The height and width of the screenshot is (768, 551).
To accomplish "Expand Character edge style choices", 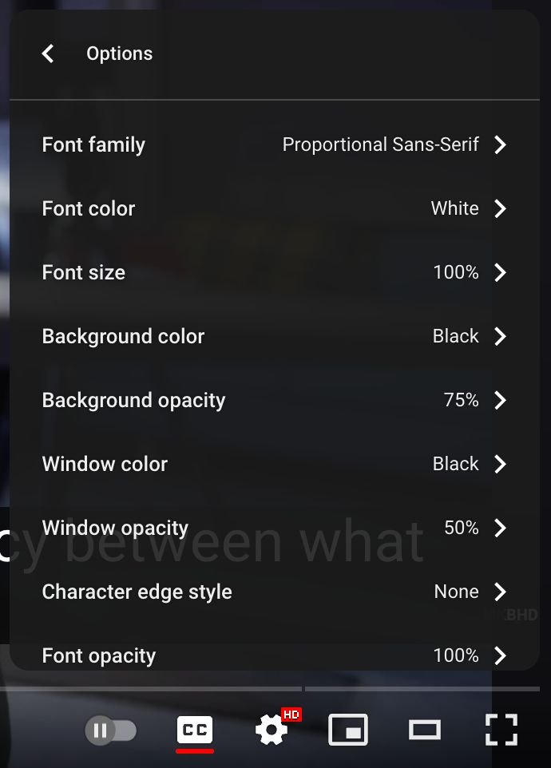I will (x=275, y=592).
